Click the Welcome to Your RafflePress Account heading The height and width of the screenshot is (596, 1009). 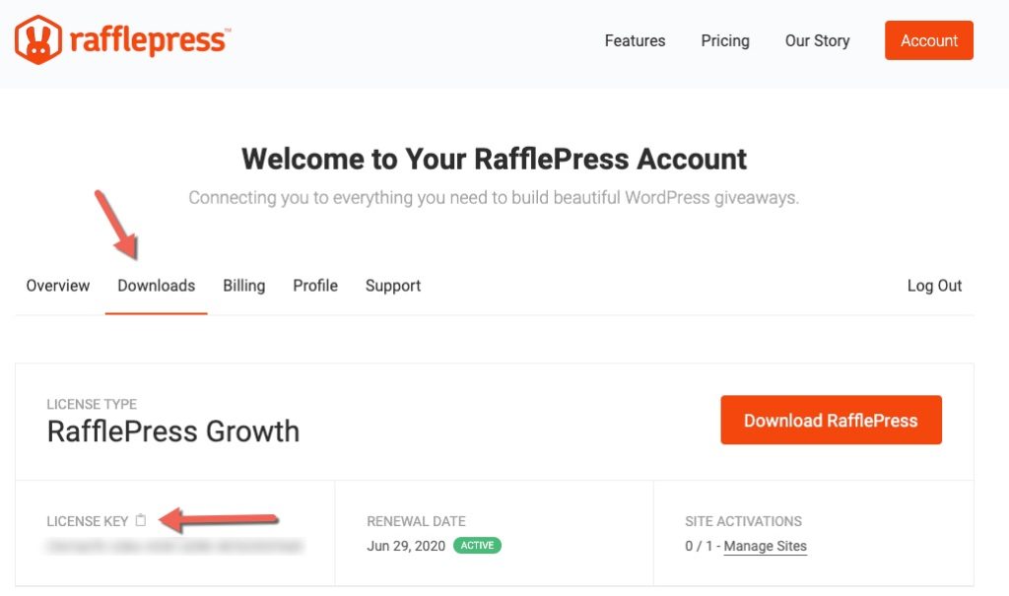pos(495,159)
